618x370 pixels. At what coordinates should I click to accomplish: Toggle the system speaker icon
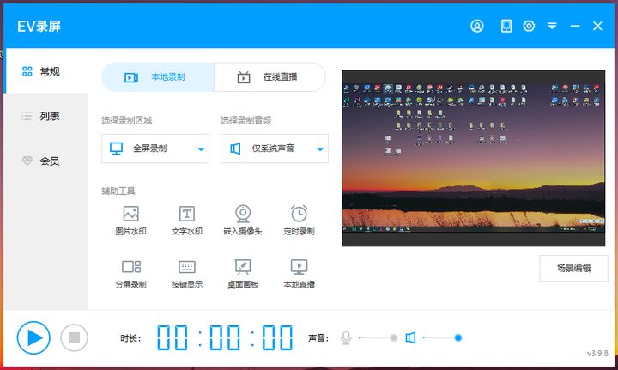coord(410,337)
